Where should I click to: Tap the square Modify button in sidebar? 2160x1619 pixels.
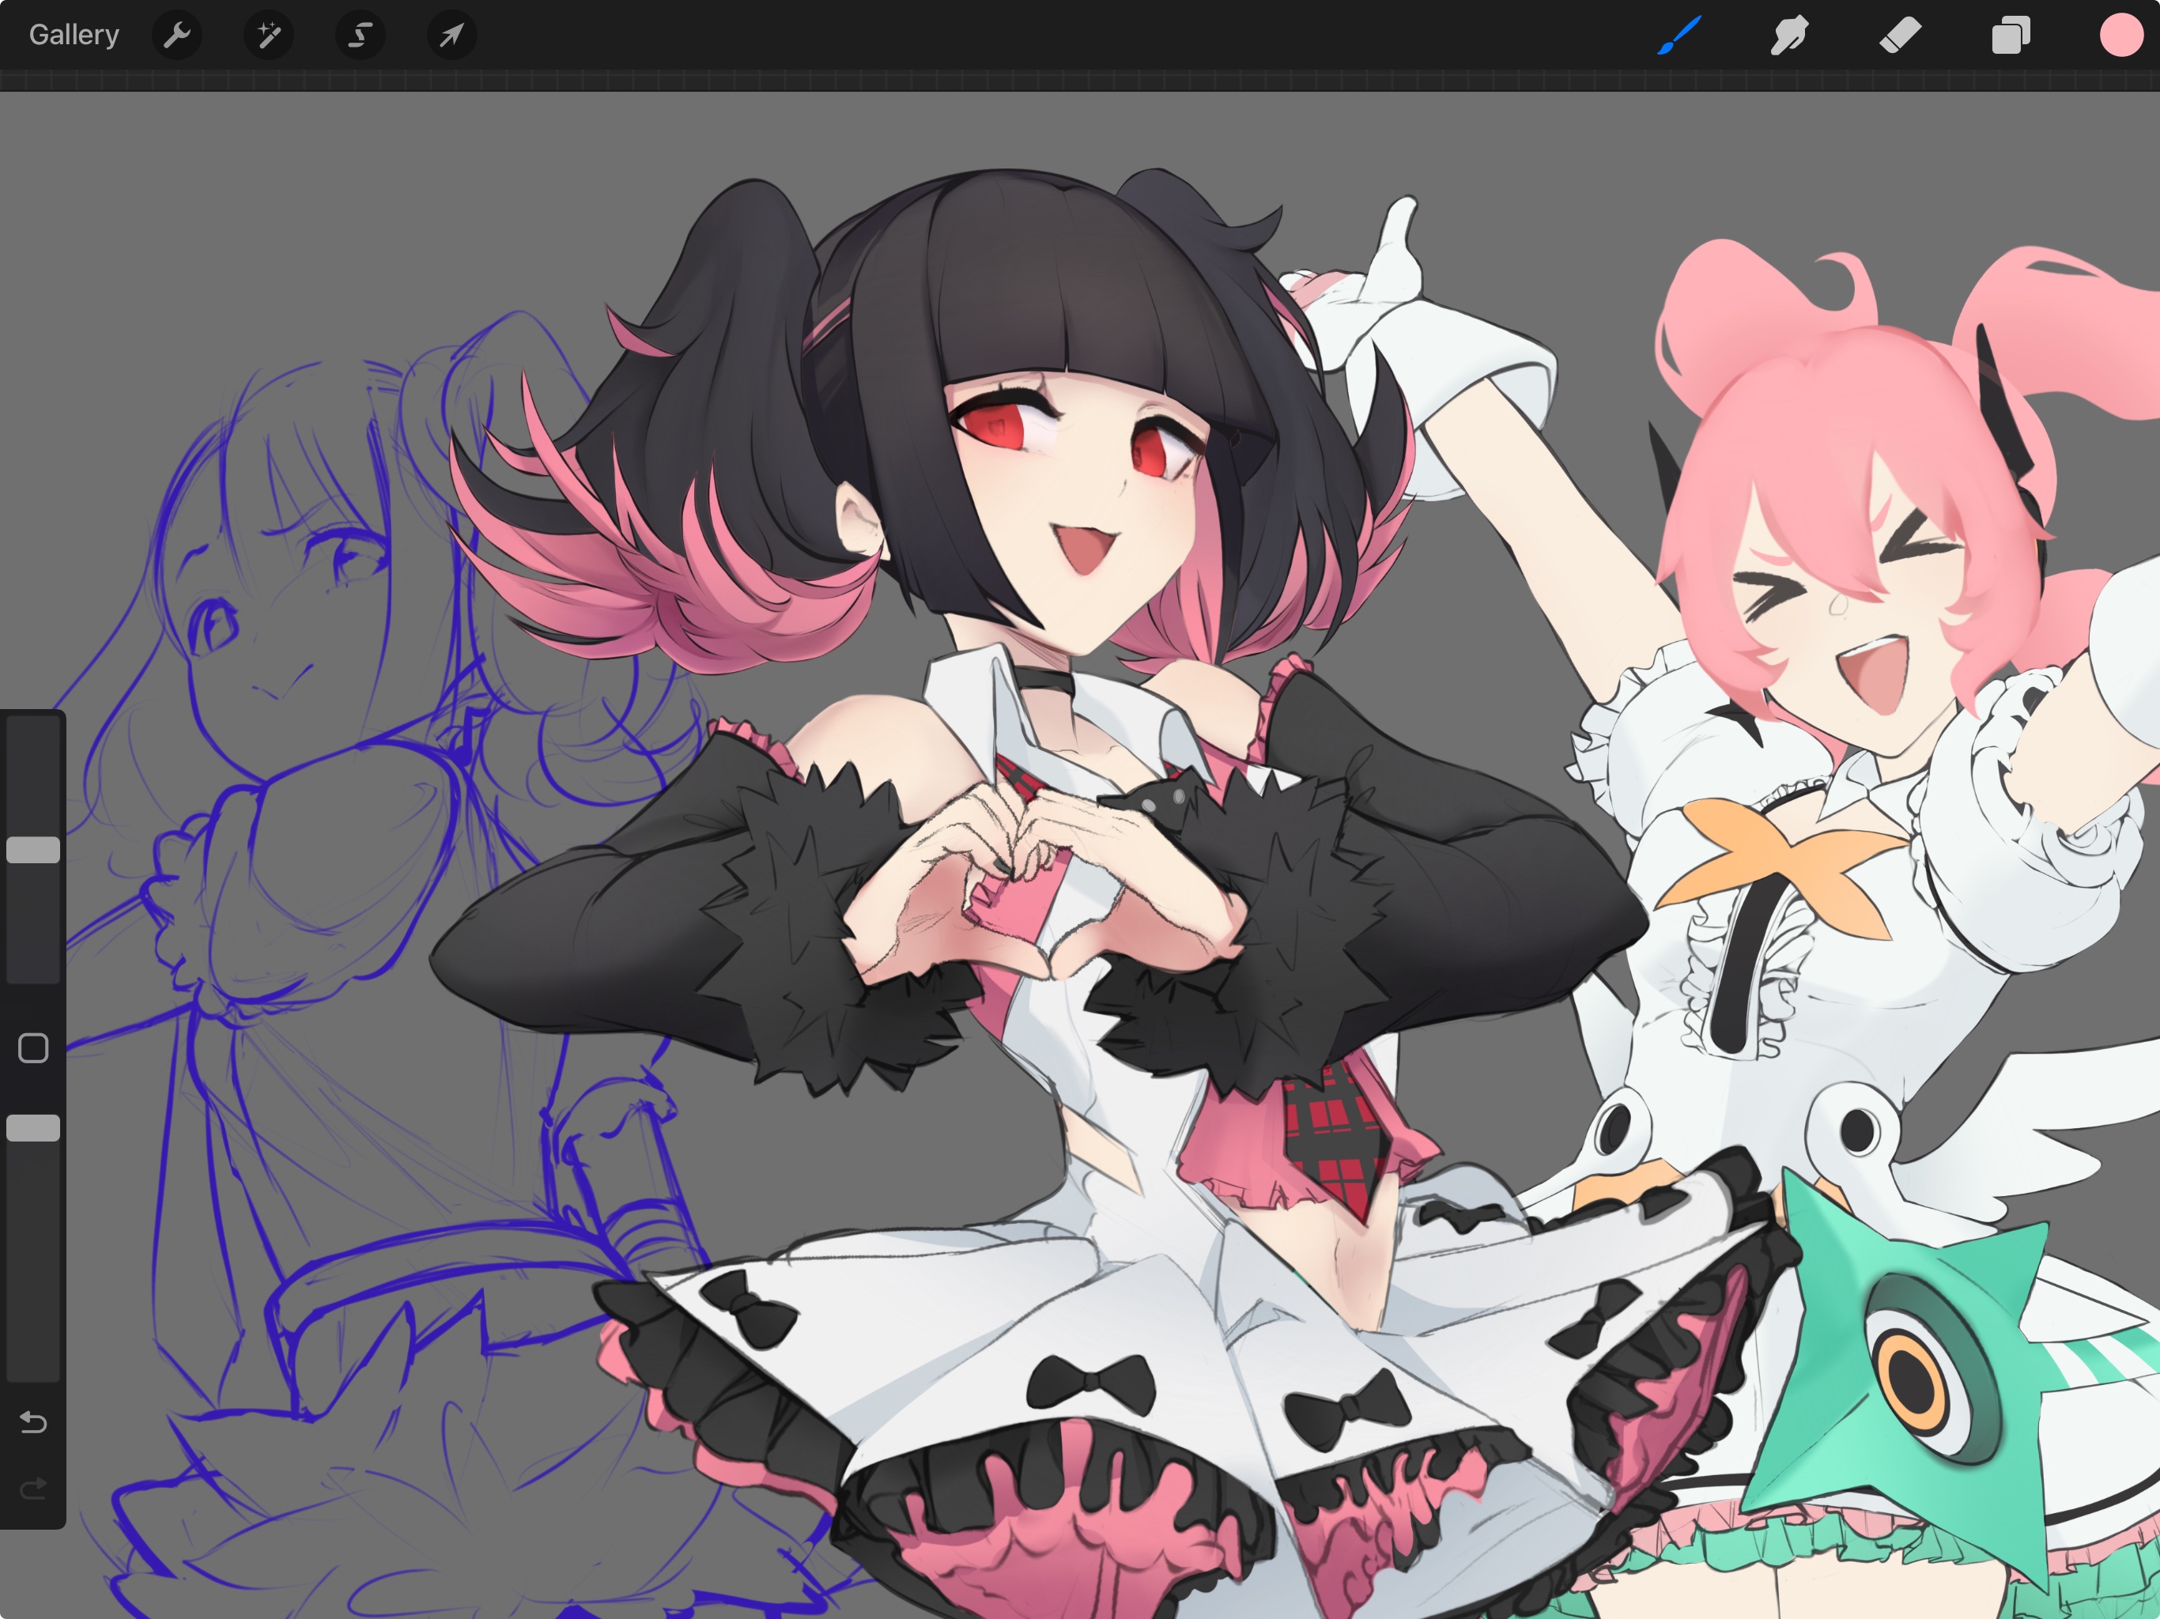tap(33, 1047)
